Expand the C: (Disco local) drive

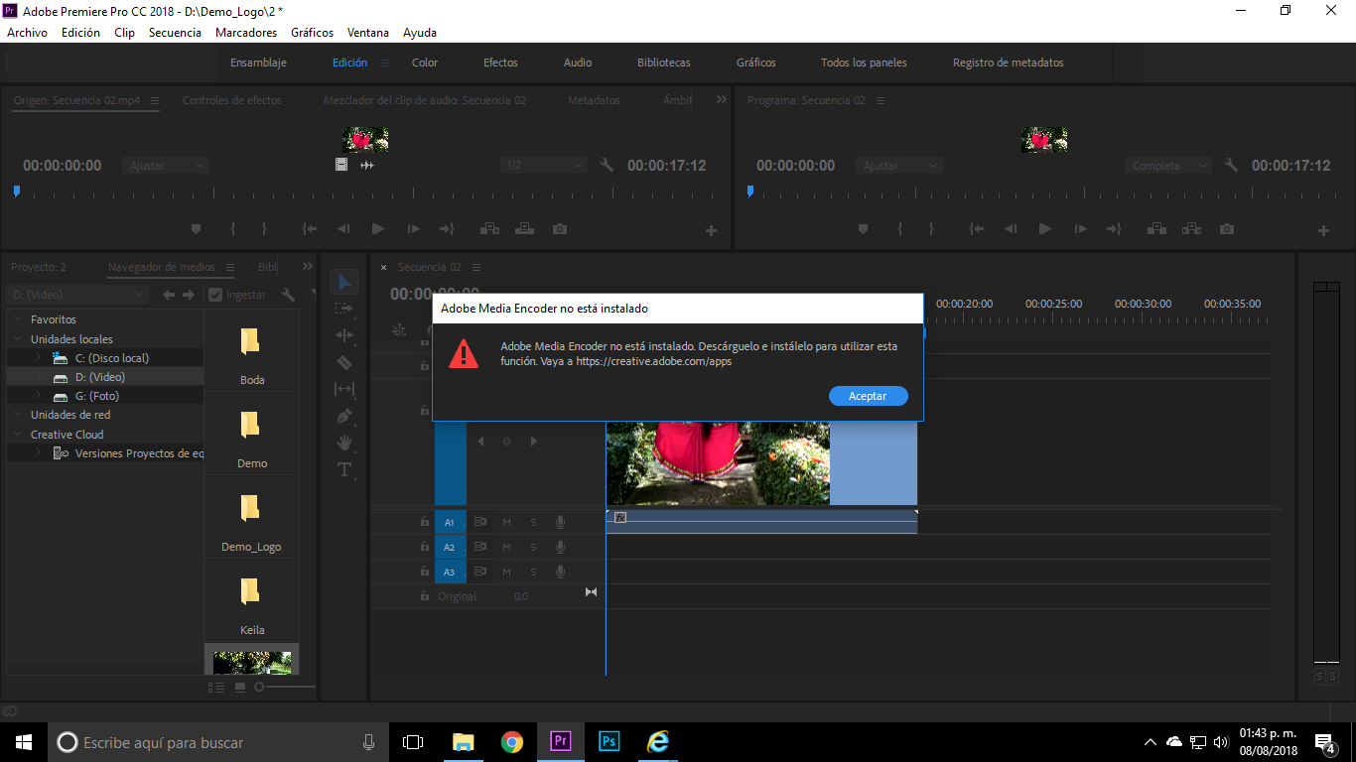39,358
